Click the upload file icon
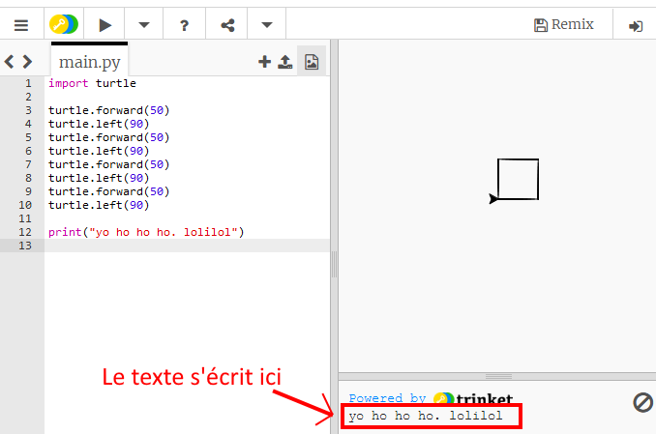Viewport: 656px width, 434px height. click(285, 62)
